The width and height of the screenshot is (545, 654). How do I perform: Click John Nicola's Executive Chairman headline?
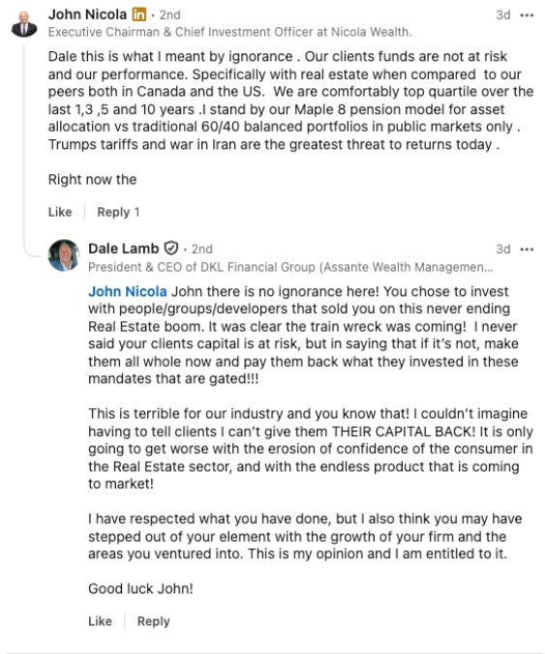point(230,32)
